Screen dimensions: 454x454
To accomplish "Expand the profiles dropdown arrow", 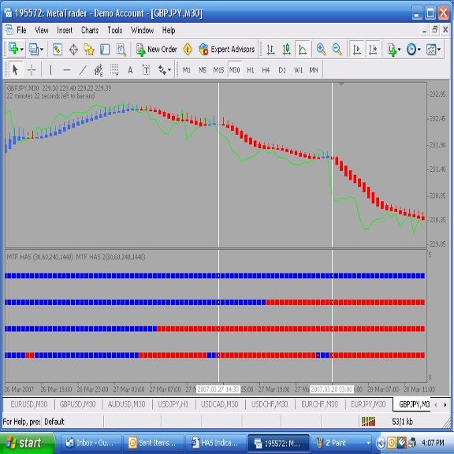I will coord(42,50).
